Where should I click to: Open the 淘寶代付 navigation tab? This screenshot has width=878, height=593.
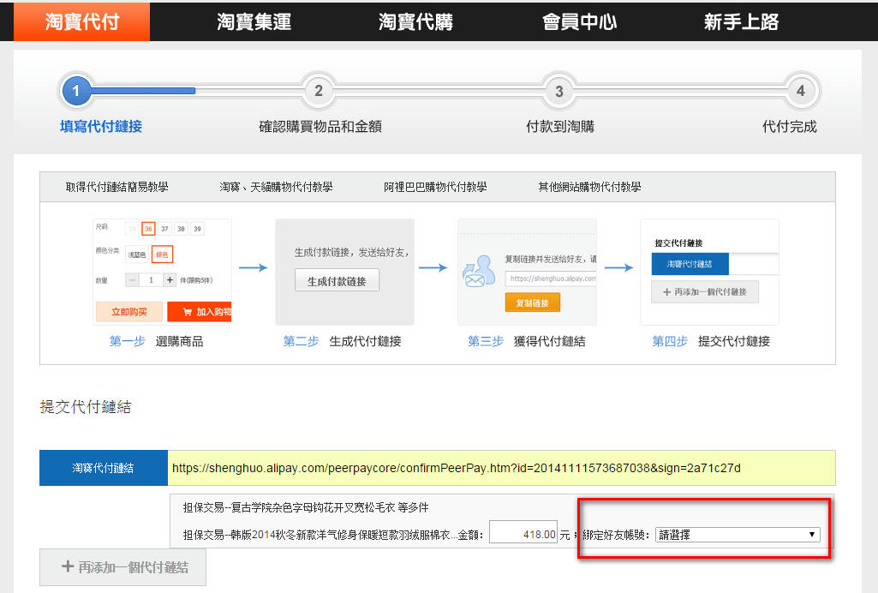pos(81,21)
